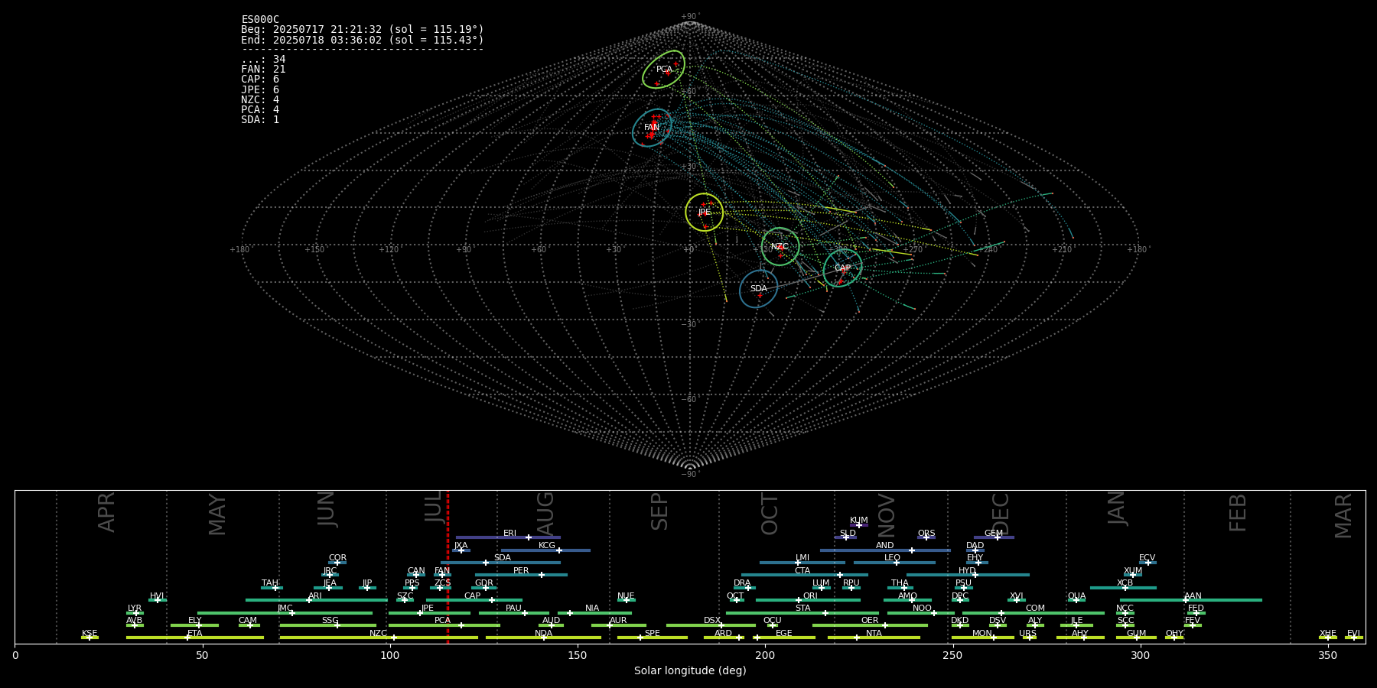Click the 'SDA: 1' legend count entry

tap(260, 120)
